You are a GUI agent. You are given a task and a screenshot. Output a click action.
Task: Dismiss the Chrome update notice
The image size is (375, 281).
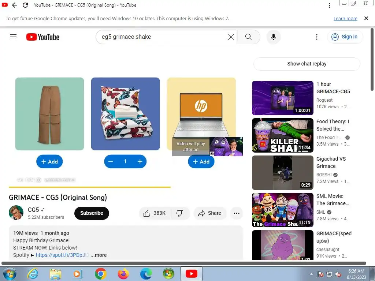pyautogui.click(x=366, y=18)
